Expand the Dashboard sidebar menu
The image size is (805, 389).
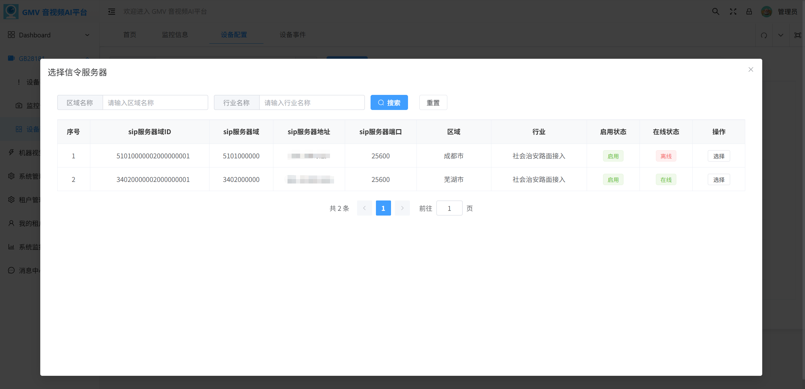pos(49,35)
